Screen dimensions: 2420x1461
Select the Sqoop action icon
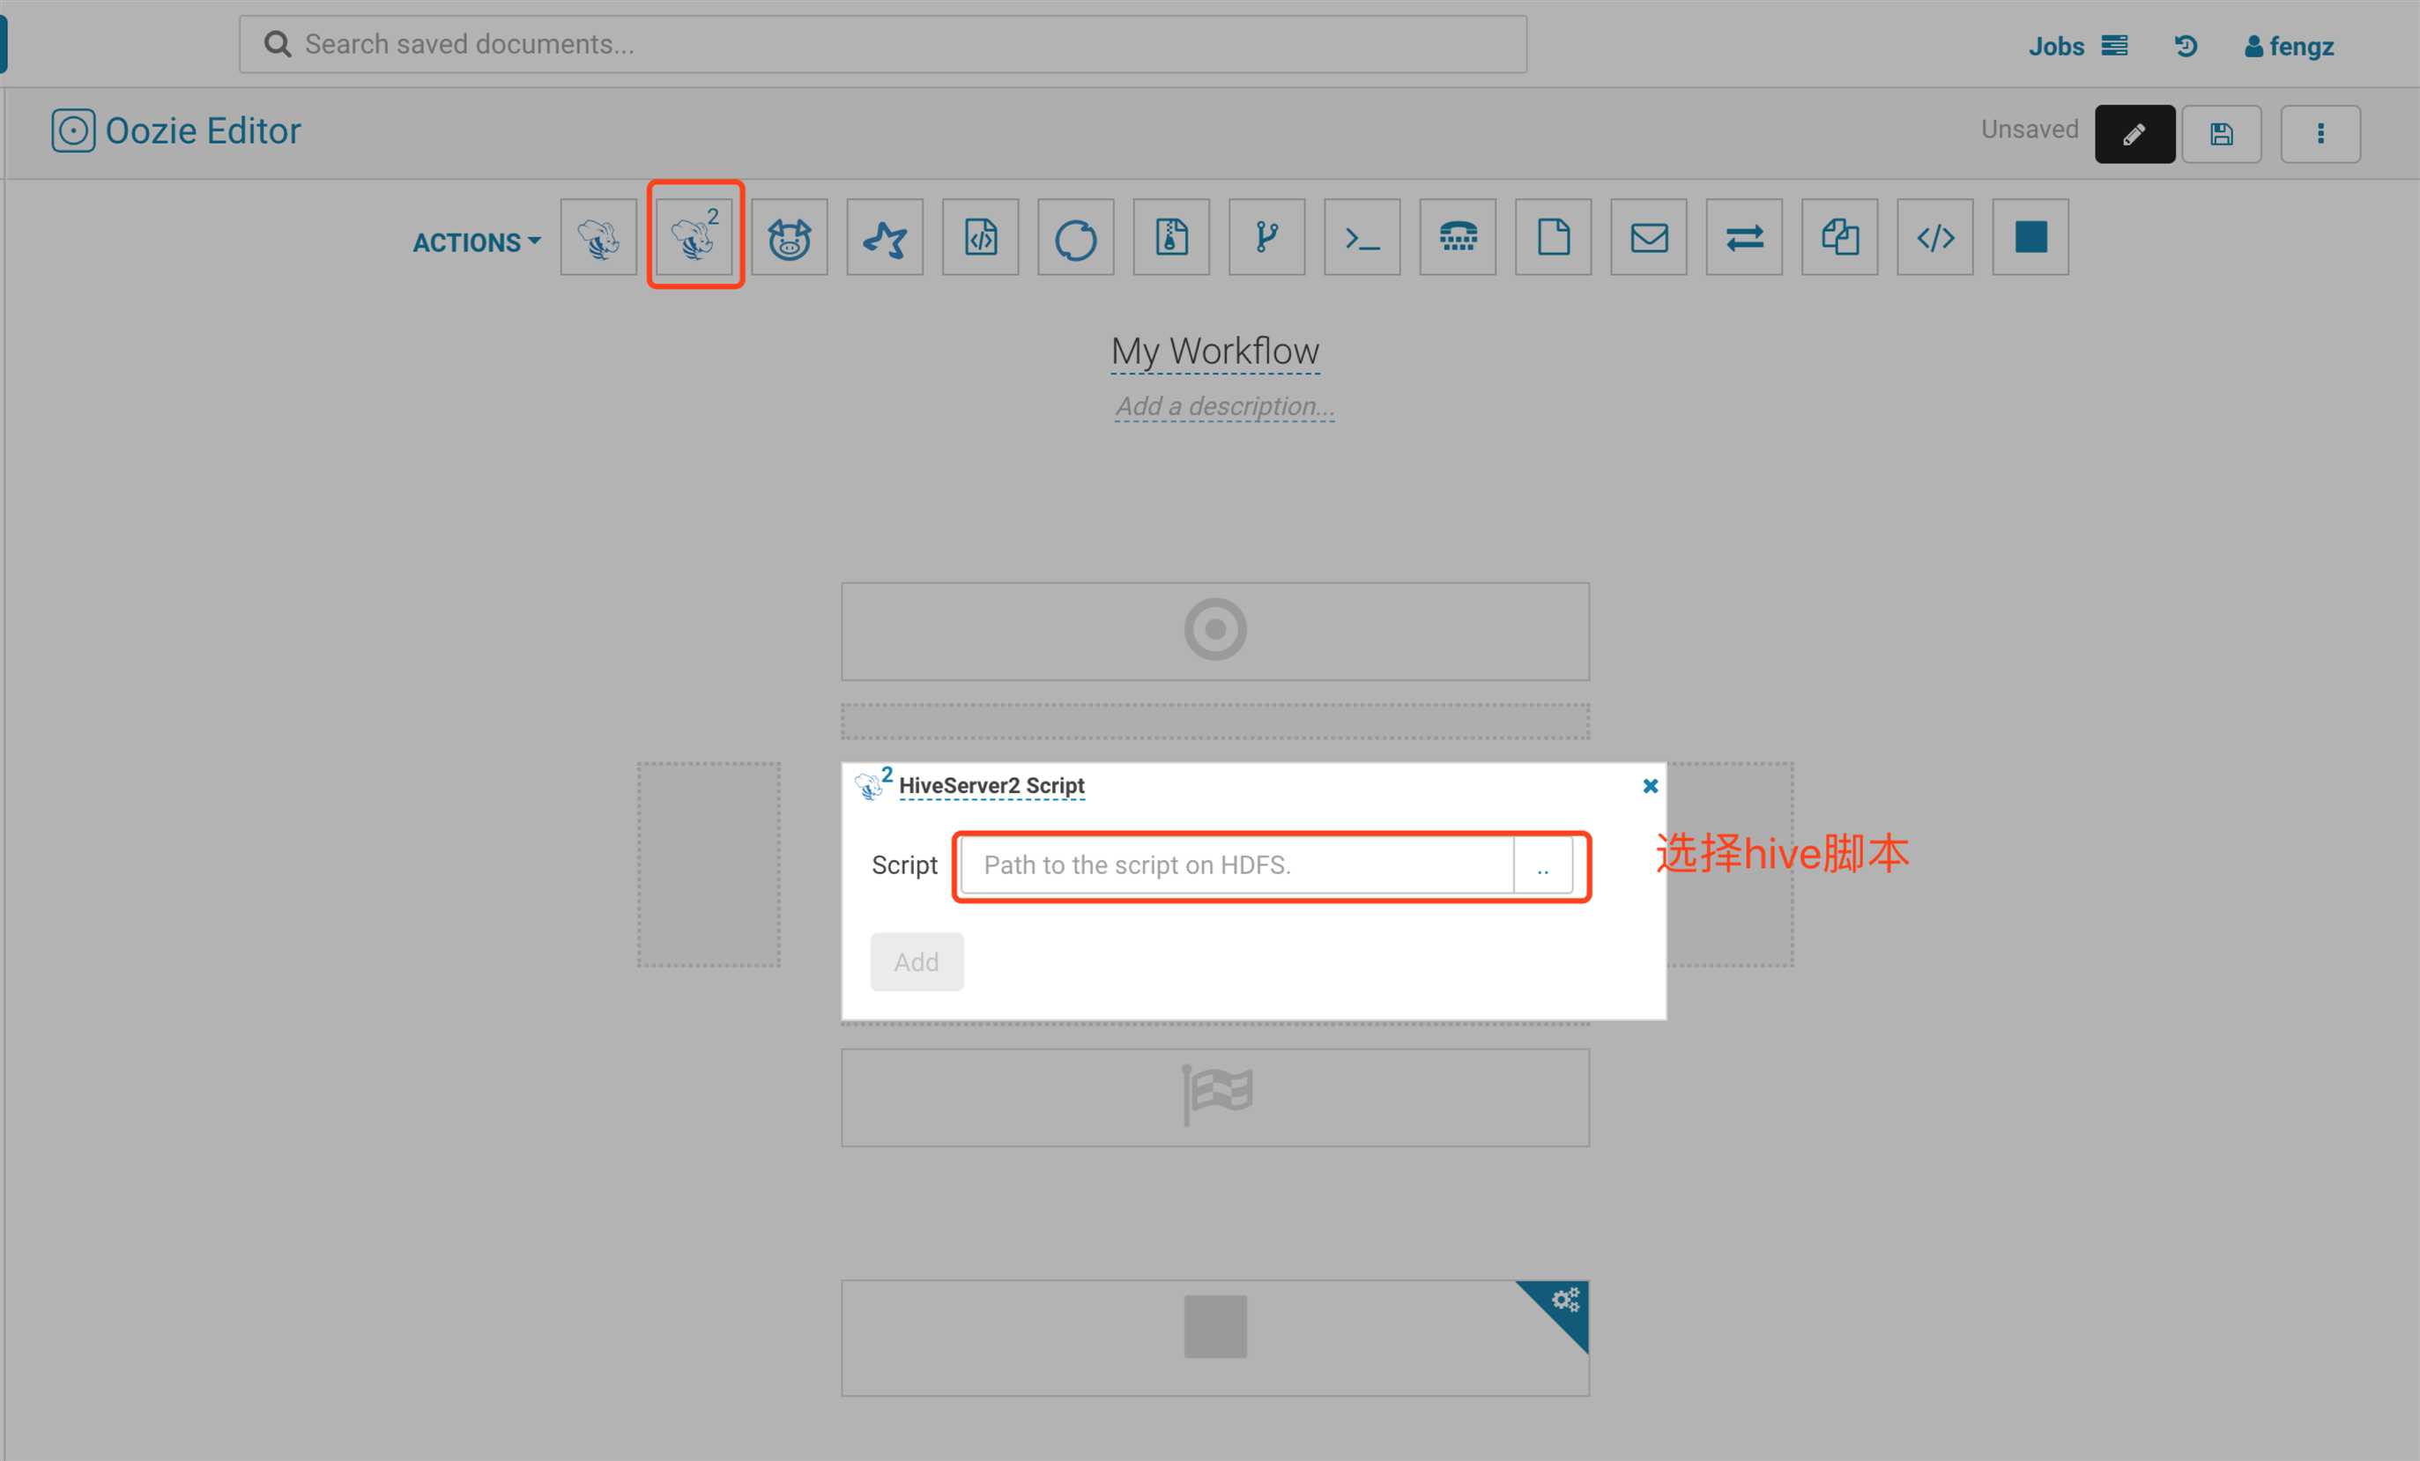1075,237
